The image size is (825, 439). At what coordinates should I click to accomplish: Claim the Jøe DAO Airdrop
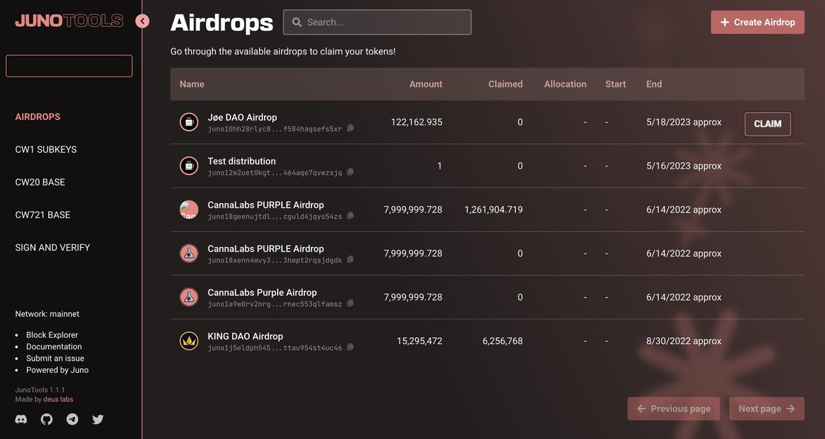pos(768,124)
